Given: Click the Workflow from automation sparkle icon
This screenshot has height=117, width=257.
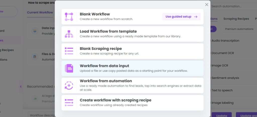Looking at the screenshot, I should [x=69, y=85].
